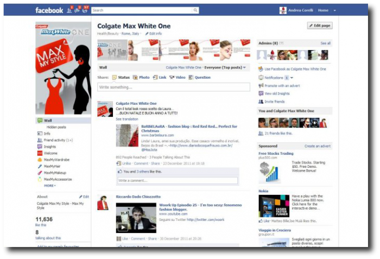Screen dimensions: 380x259
Task: Open the notifications globe icon in top bar
Action: (85, 10)
